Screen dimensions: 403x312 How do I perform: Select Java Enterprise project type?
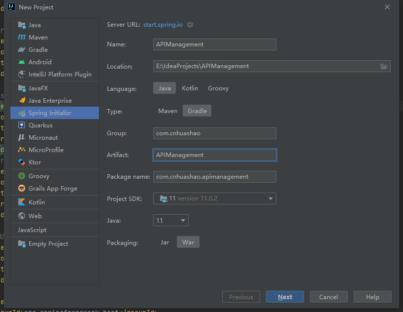coord(55,101)
